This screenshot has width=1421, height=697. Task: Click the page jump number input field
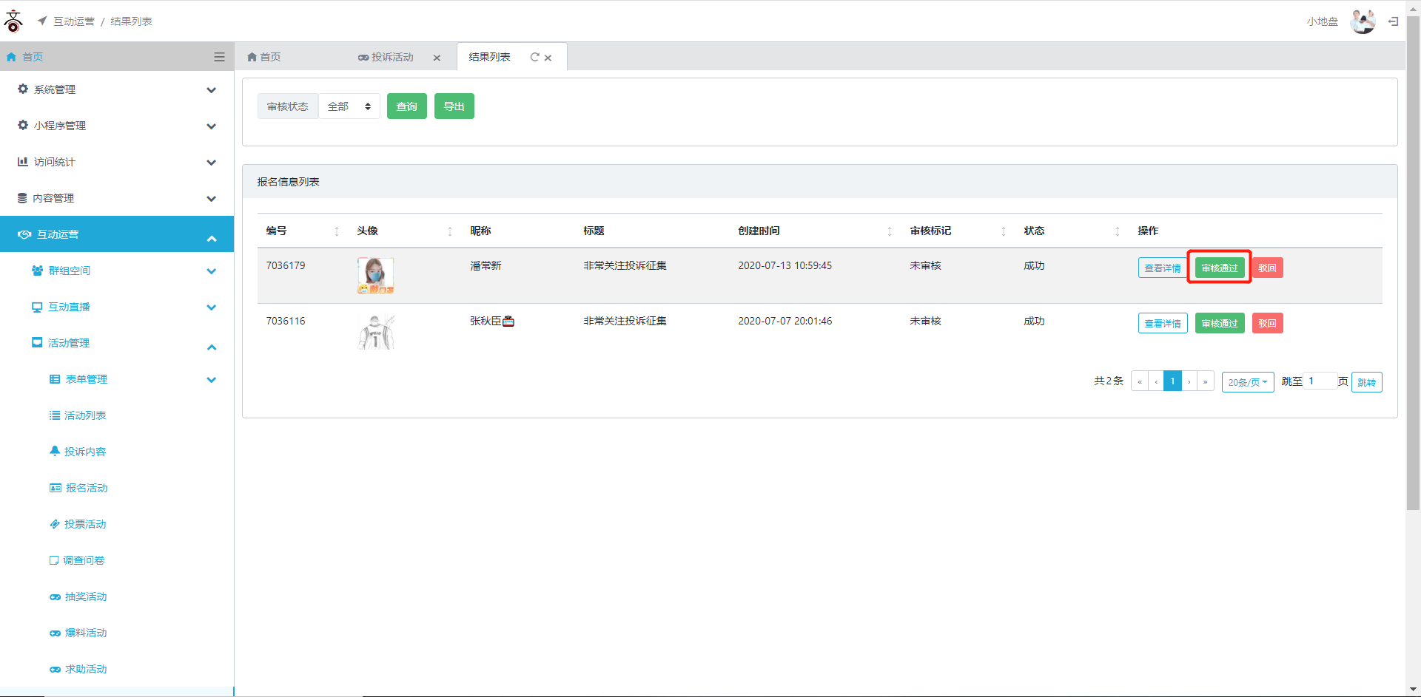[1320, 381]
